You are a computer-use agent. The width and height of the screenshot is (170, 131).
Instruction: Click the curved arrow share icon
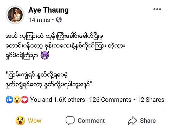click(x=132, y=121)
